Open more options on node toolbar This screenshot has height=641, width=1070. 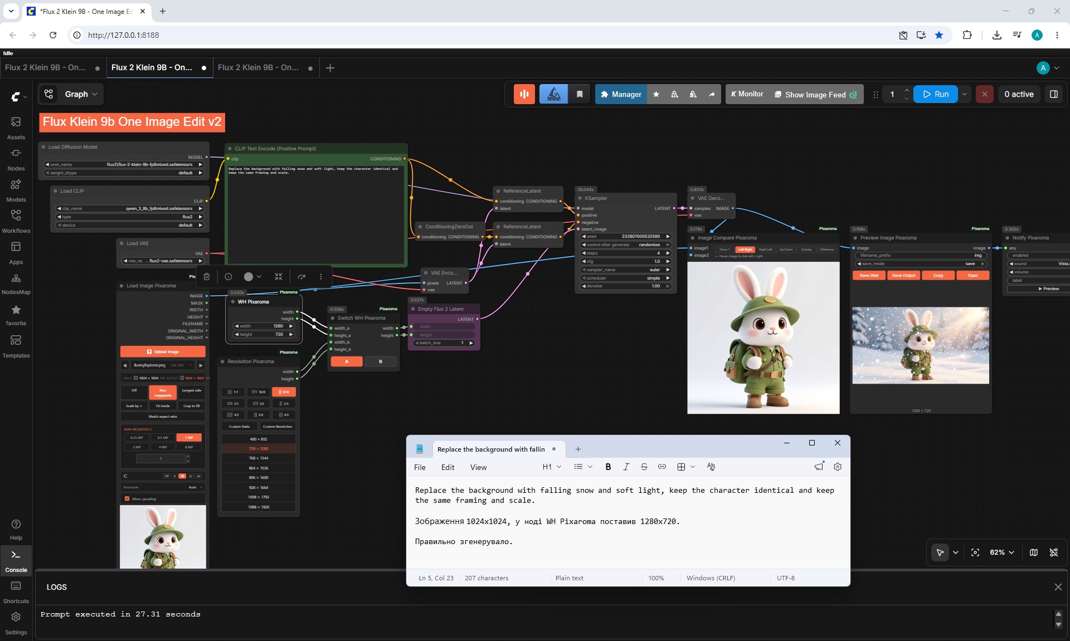click(321, 276)
